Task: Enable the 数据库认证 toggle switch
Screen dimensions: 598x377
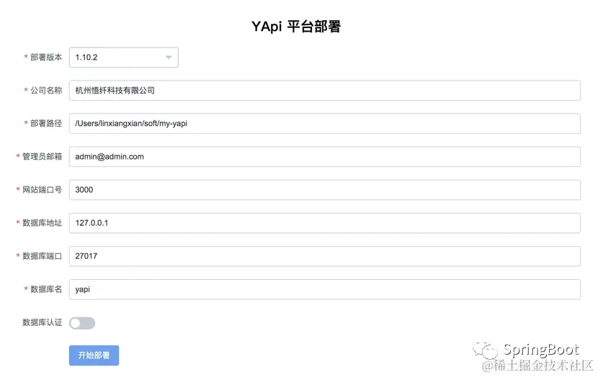Action: pyautogui.click(x=82, y=323)
